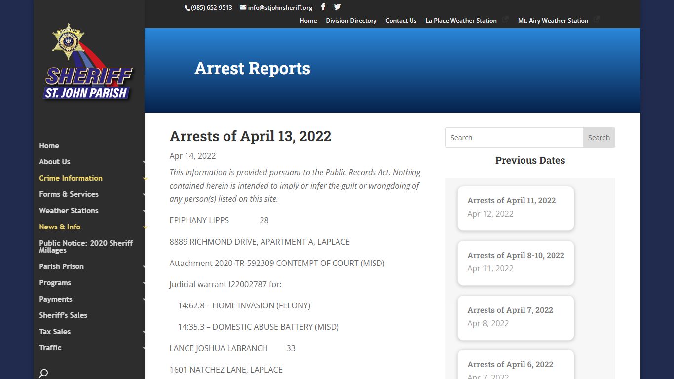Open Parish Prison sidebar item
This screenshot has width=674, height=379.
62,266
